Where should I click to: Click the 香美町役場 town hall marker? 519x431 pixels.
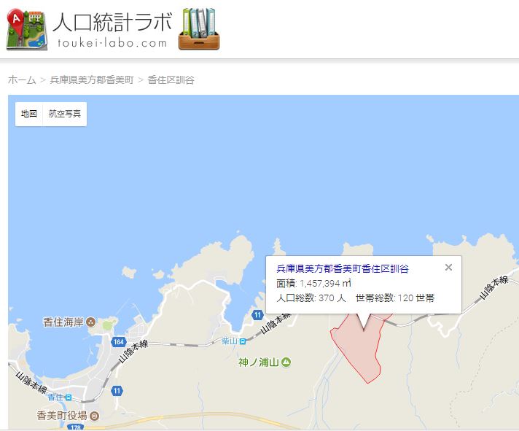click(94, 416)
